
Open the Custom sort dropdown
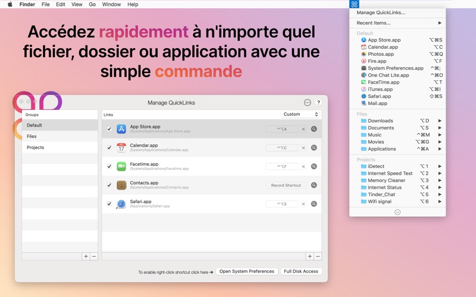tap(300, 114)
